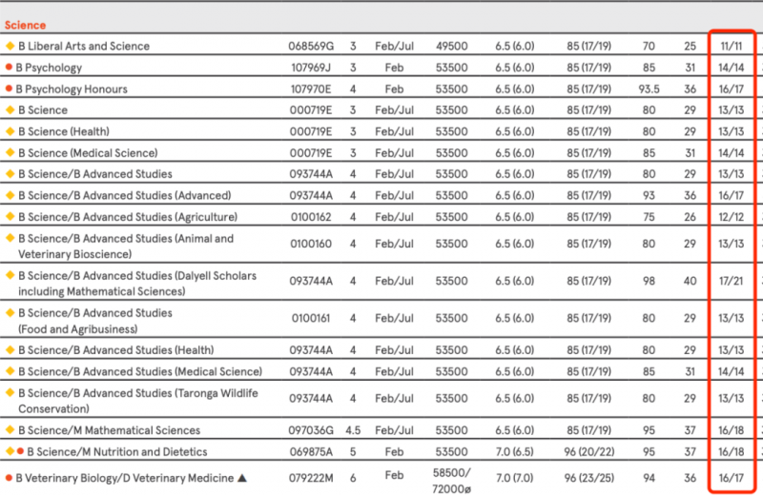
Task: Click course code 068569G
Action: coord(311,46)
